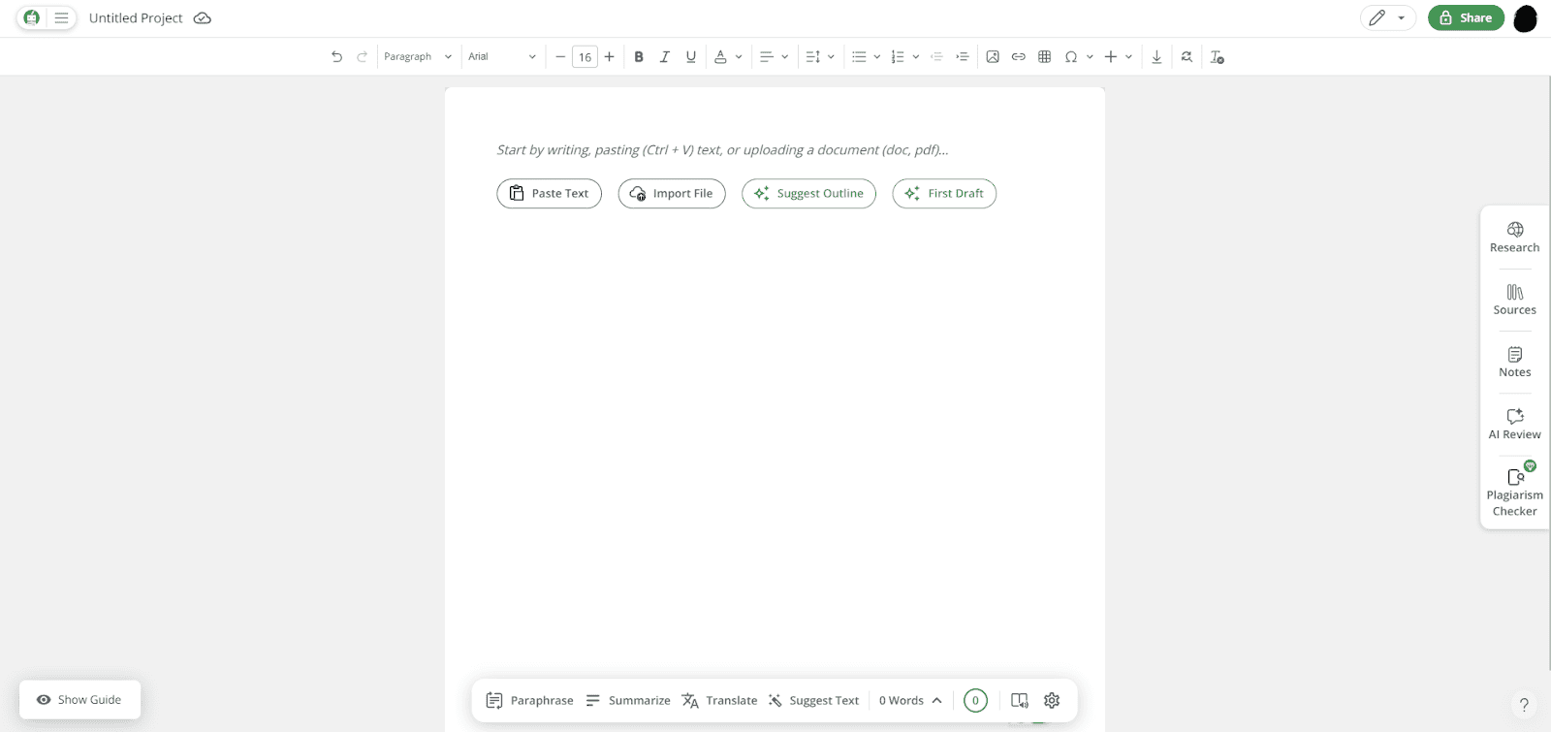The image size is (1551, 732).
Task: Click the download document icon
Action: (1156, 57)
